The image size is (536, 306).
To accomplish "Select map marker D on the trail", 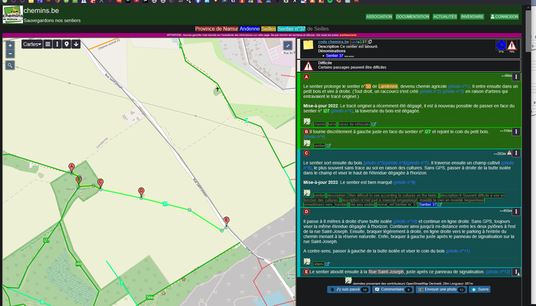I will pos(141,192).
